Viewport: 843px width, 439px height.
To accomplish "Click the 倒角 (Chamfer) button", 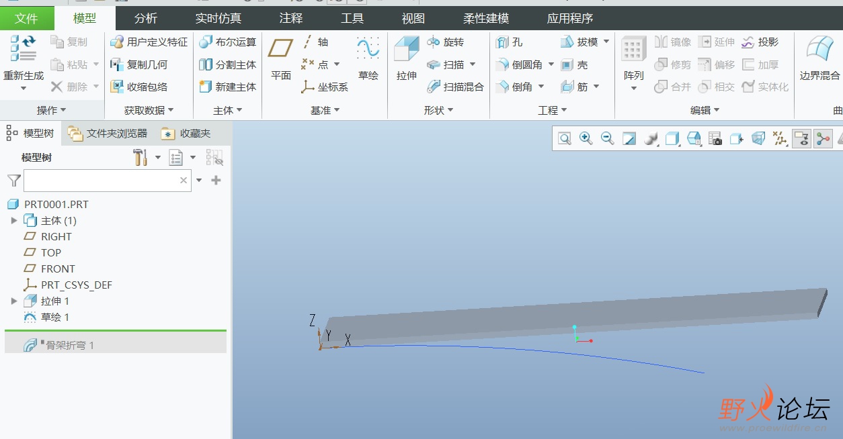I will click(514, 87).
